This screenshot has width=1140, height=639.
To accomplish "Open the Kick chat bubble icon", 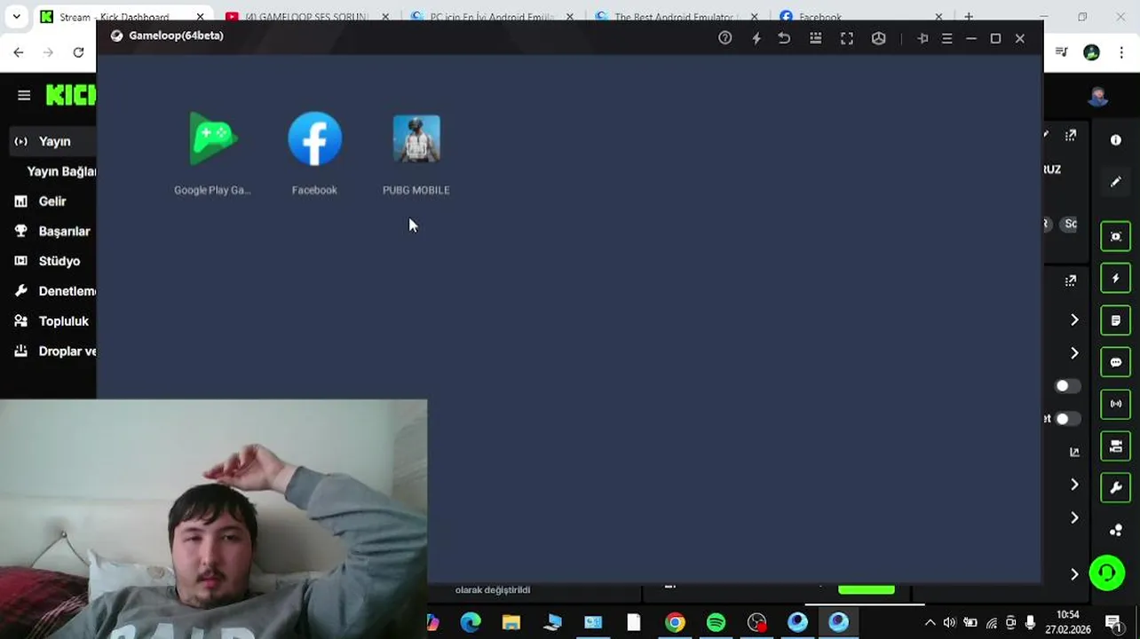I will click(1116, 362).
